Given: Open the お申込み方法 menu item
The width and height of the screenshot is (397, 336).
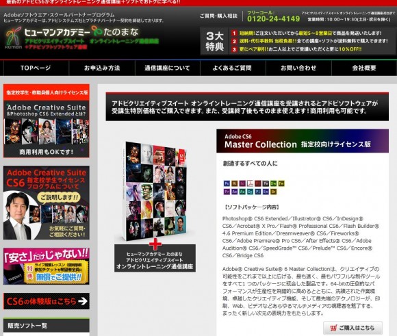Looking at the screenshot, I should click(x=102, y=68).
